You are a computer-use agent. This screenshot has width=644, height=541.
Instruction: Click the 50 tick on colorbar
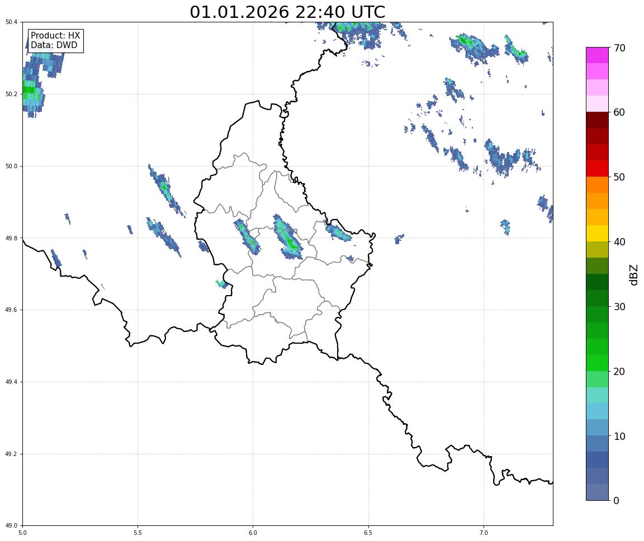(x=619, y=177)
